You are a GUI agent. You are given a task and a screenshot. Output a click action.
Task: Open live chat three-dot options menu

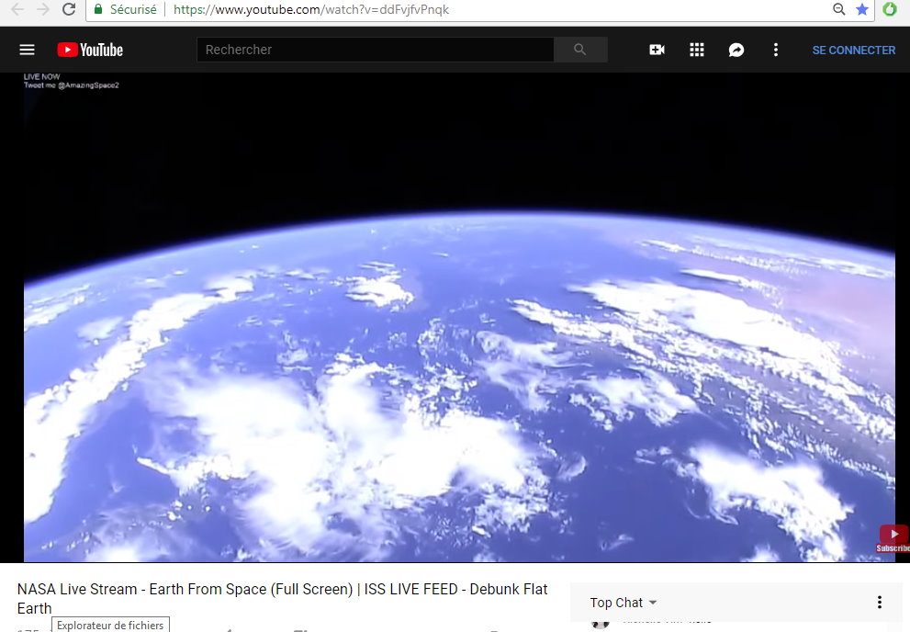[x=880, y=603]
